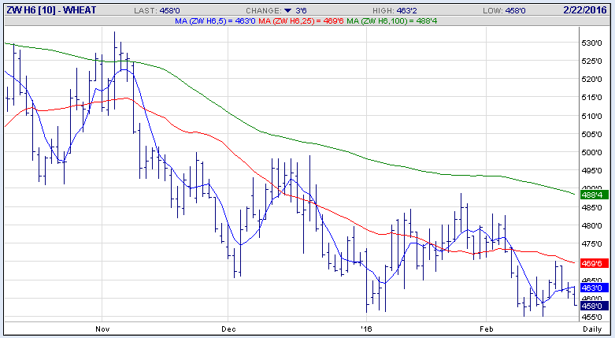
Task: Click the green 488'4 price tag
Action: [x=591, y=195]
